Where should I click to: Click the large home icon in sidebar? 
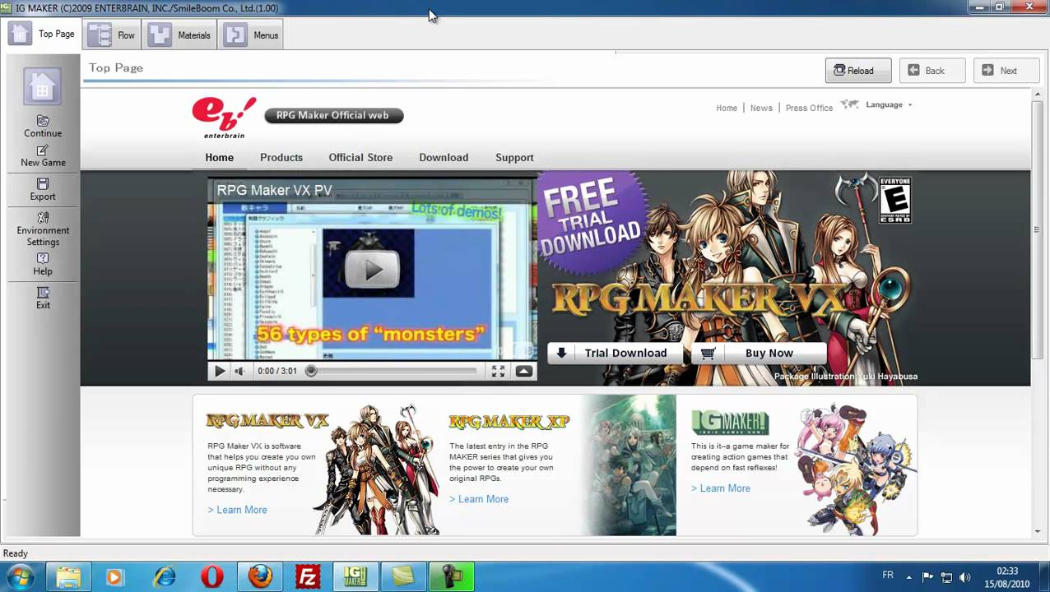[42, 86]
